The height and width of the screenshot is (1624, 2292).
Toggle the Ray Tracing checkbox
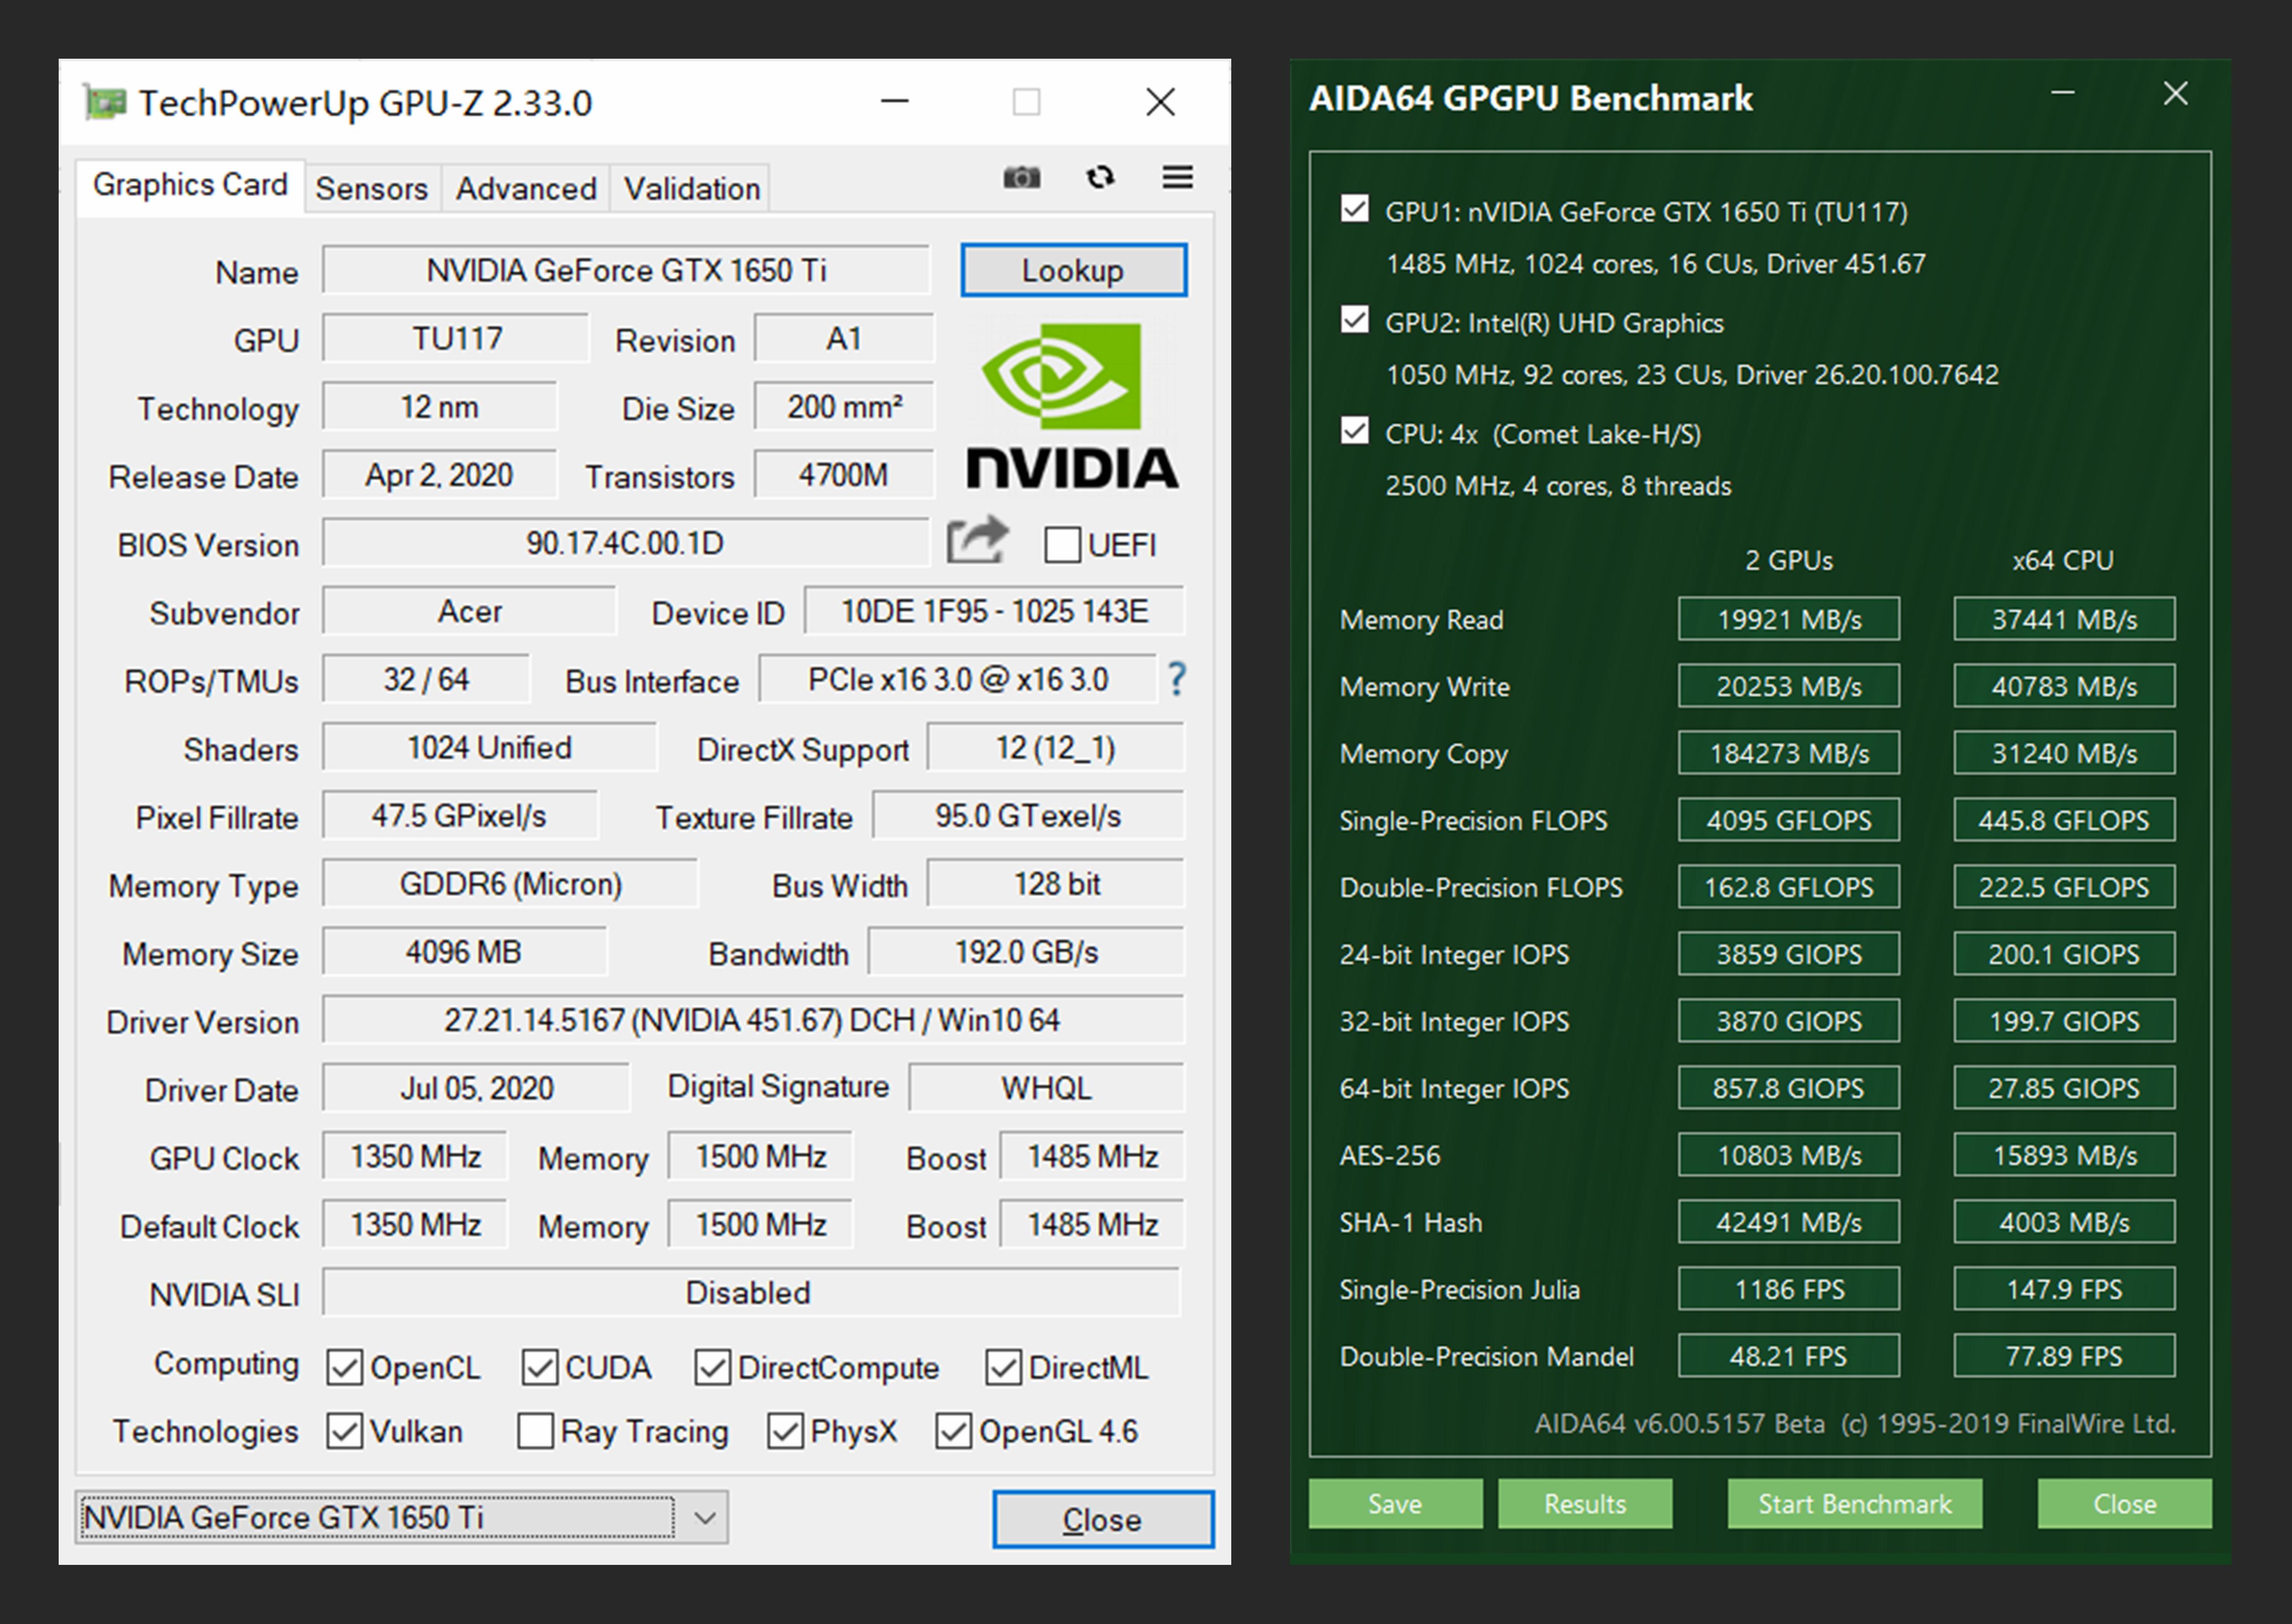[x=536, y=1431]
